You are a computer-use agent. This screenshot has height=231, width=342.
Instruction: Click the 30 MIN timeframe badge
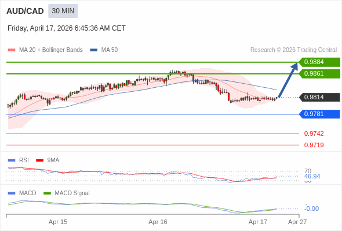[x=63, y=11]
